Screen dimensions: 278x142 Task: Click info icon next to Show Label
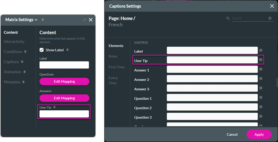pyautogui.click(x=67, y=50)
